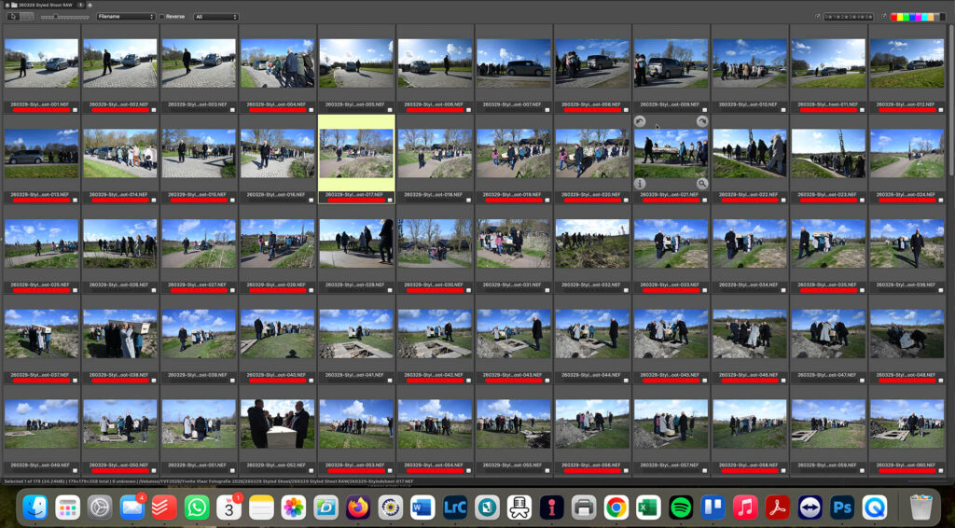
Task: Filter by the magenta color class
Action: coord(919,17)
